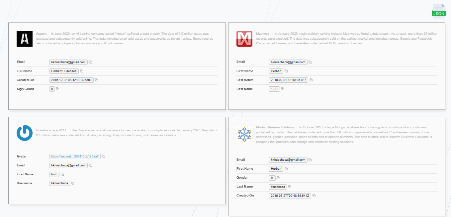Viewport: 451px width, 217px height.
Task: Copy the Gravatar Username value
Action: click(73, 183)
